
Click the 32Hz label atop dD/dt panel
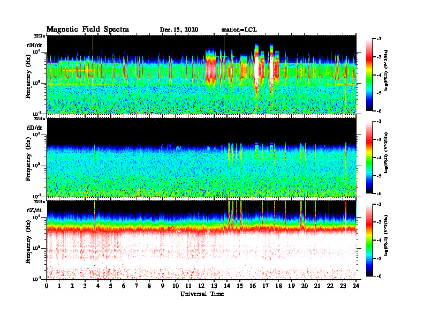pyautogui.click(x=39, y=118)
